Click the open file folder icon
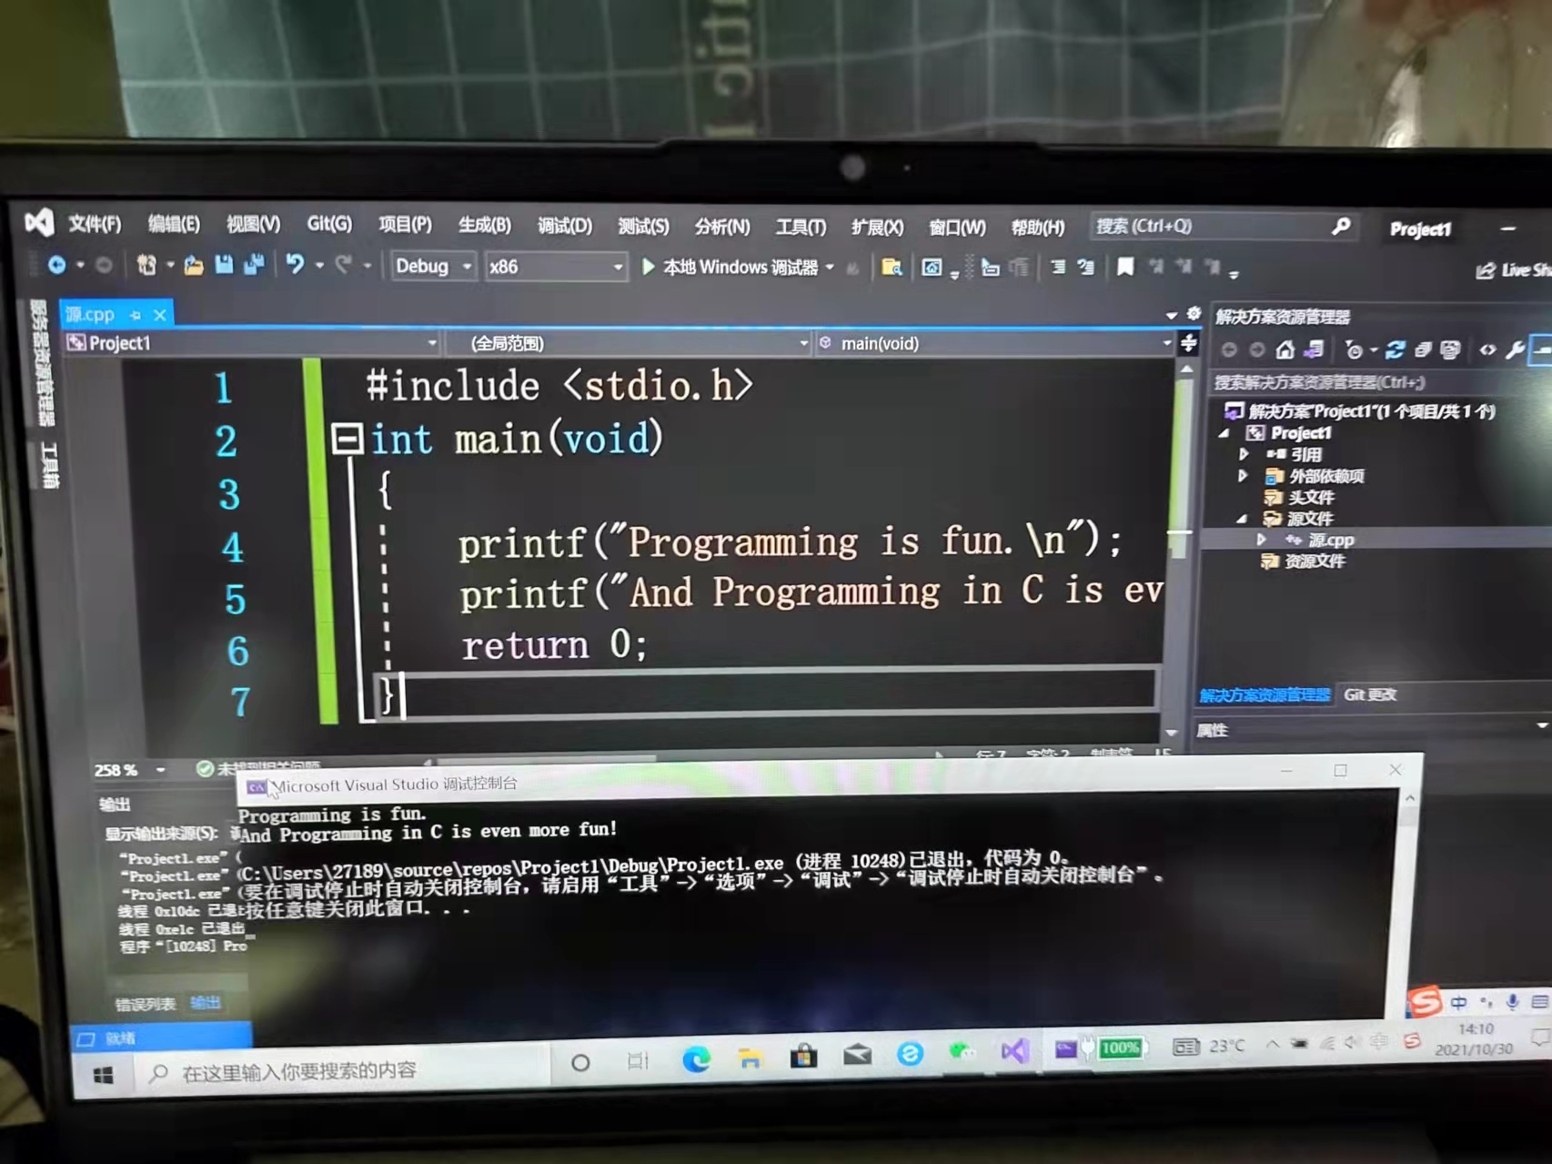 193,265
